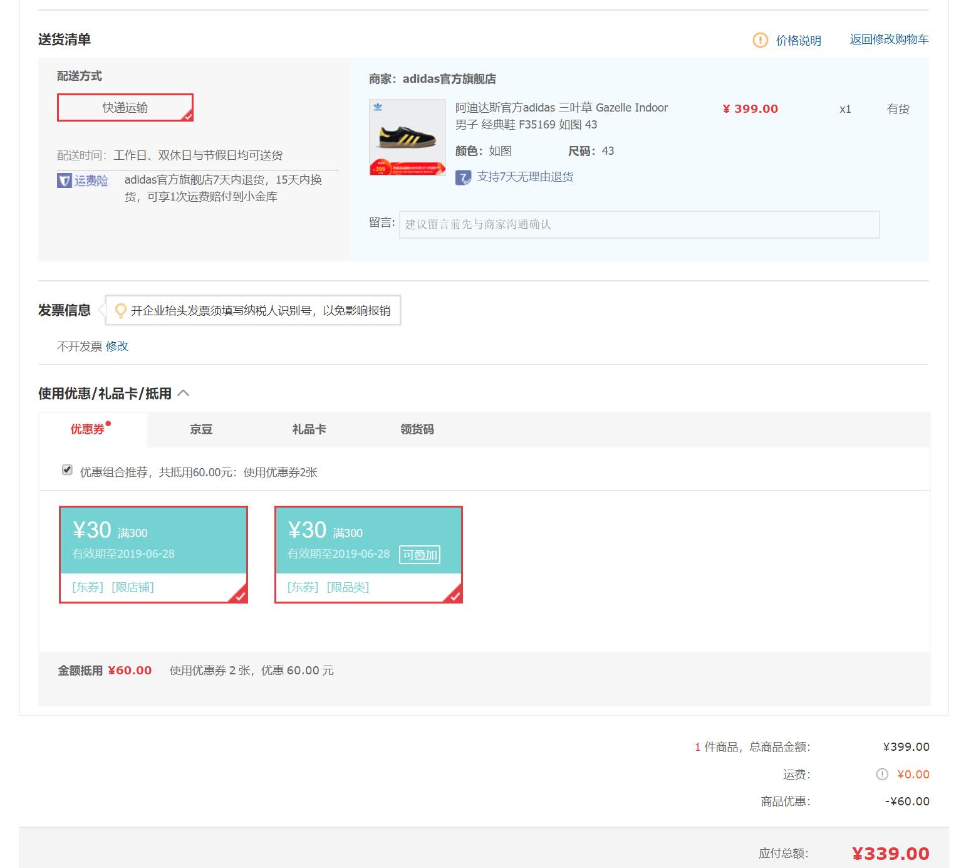Viewport: 971px width, 868px height.
Task: Open the 价格说明 link
Action: click(798, 40)
